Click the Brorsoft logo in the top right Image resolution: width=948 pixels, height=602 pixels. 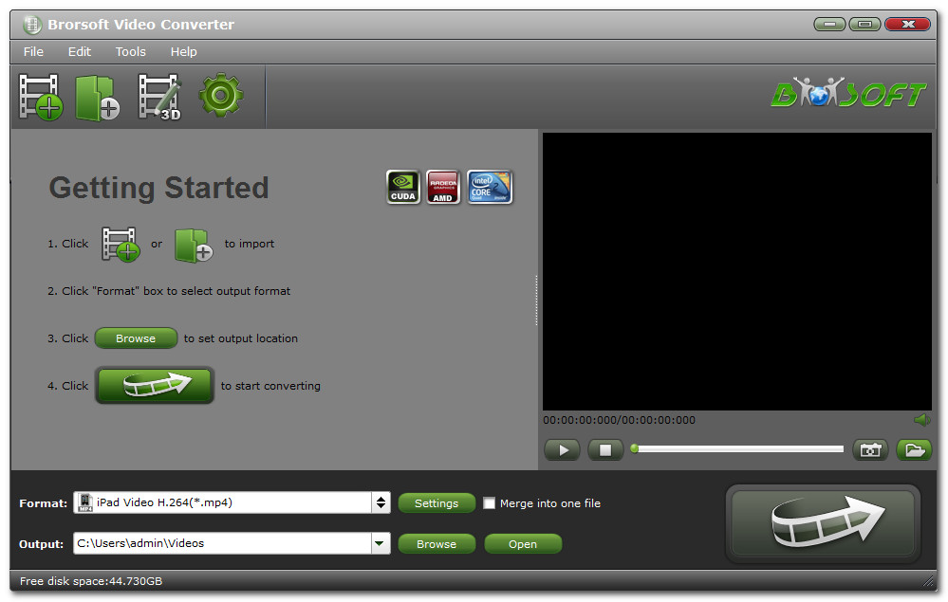(848, 92)
